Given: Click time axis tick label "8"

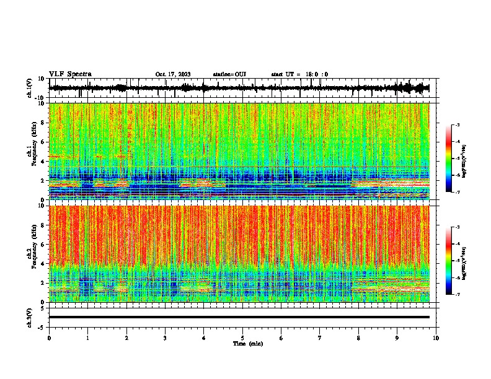Looking at the screenshot, I should 358,338.
